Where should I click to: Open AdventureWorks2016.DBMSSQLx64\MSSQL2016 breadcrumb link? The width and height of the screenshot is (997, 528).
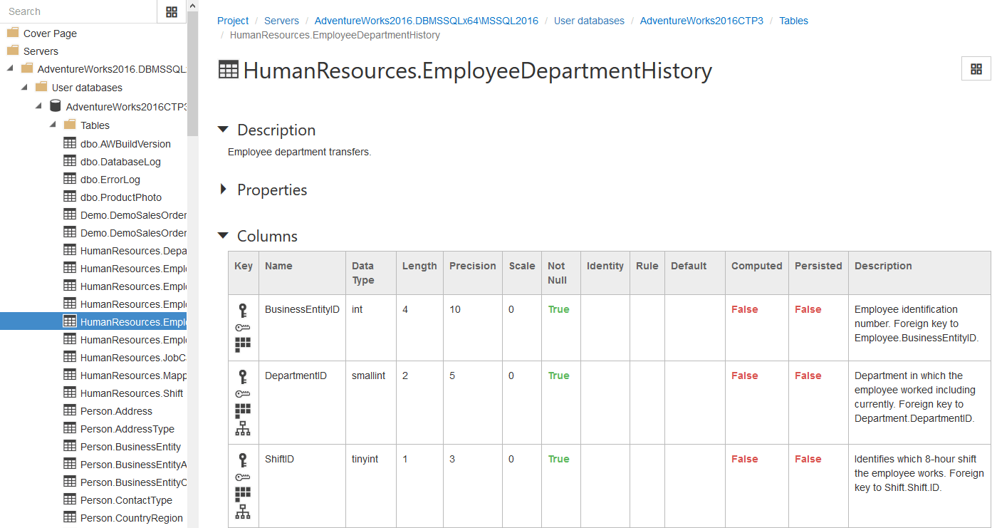coord(427,21)
